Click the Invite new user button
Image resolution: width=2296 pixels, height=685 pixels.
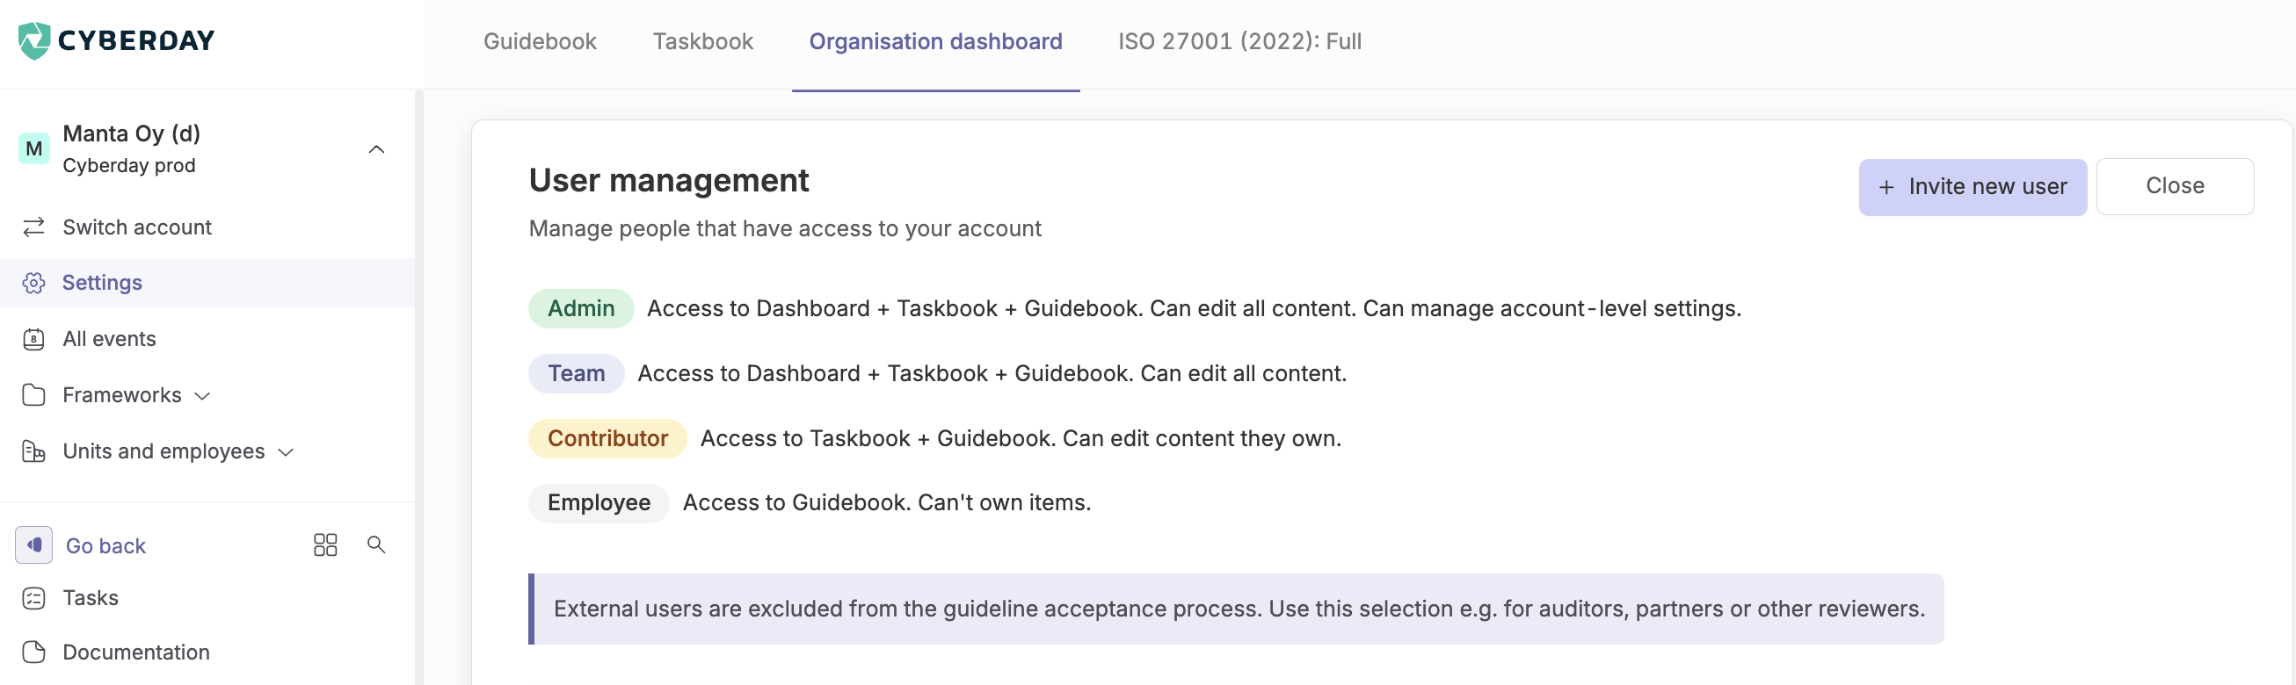(x=1973, y=187)
